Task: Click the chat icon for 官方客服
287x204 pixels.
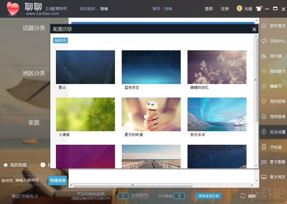Action: (264, 162)
